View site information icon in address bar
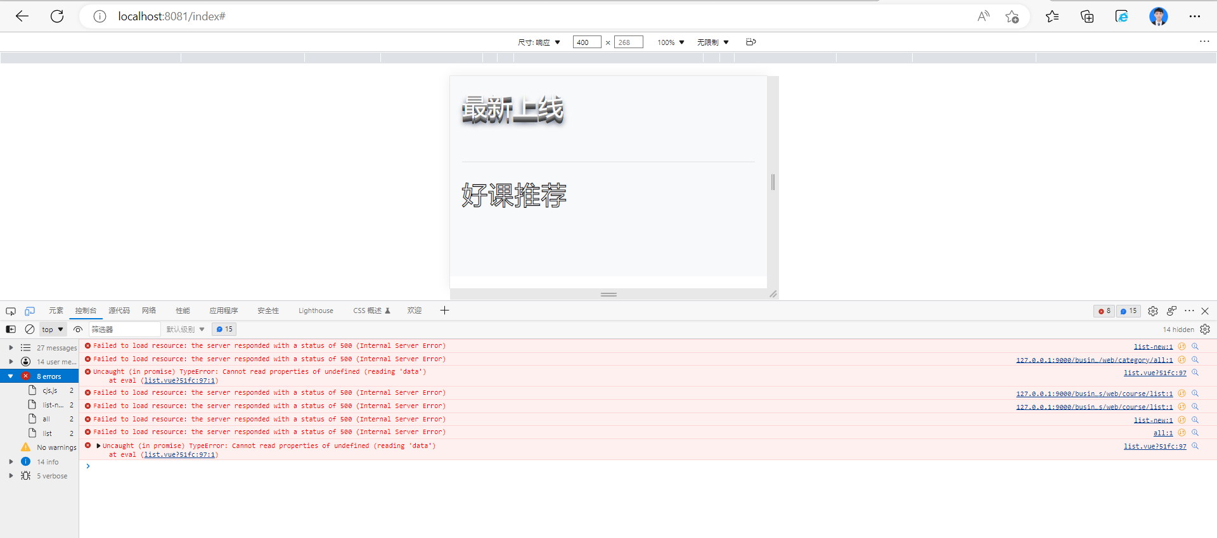Image resolution: width=1217 pixels, height=538 pixels. point(100,16)
